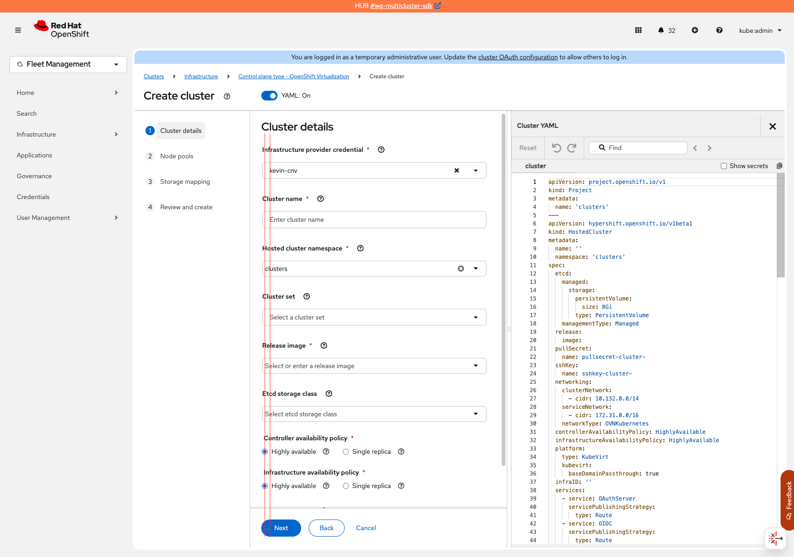Screen dimensions: 794x557
Task: Open the kube:admin user menu
Action: point(760,31)
